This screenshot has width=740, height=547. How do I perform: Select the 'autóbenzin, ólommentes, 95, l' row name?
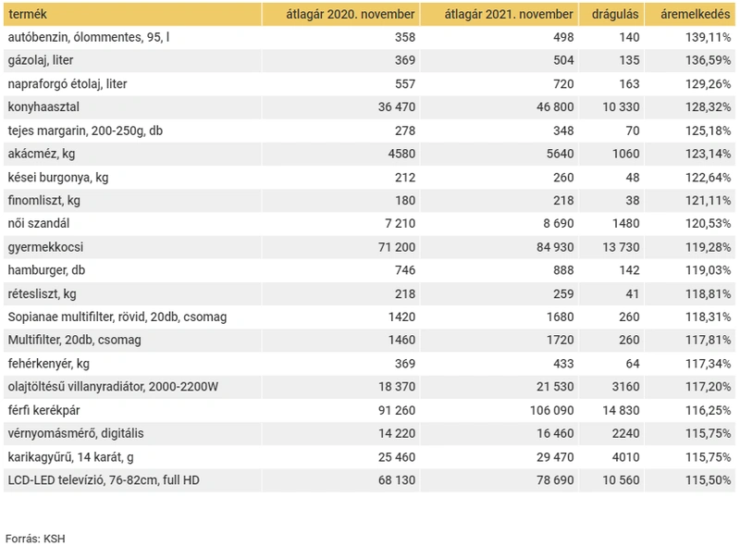(89, 37)
